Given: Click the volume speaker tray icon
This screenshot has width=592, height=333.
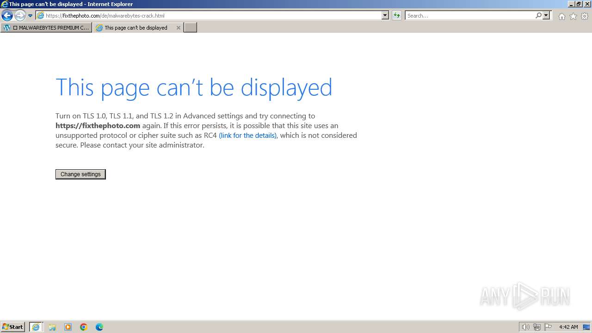Looking at the screenshot, I should pyautogui.click(x=525, y=327).
